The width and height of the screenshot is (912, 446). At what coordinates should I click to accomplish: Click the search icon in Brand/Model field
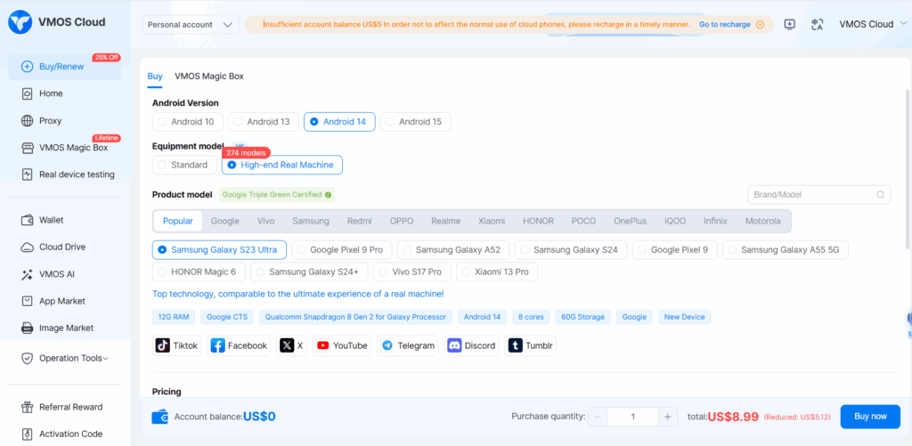tap(881, 194)
